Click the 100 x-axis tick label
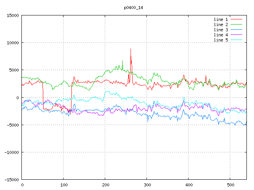This screenshot has height=190, width=254. click(63, 185)
